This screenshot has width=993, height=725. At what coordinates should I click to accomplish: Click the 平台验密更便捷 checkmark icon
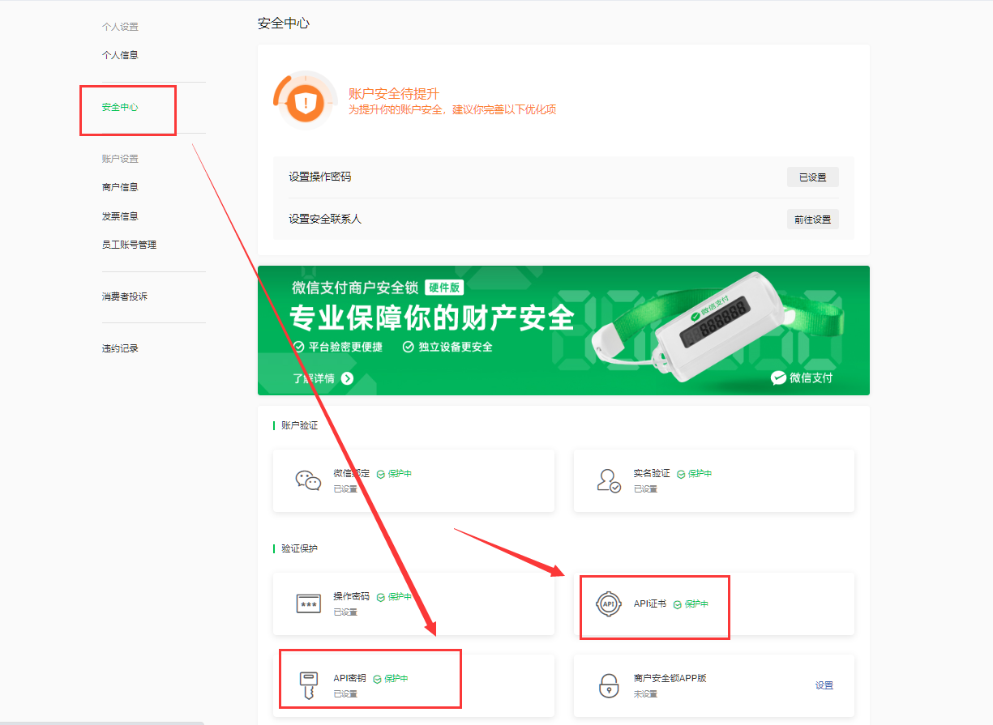pos(298,347)
